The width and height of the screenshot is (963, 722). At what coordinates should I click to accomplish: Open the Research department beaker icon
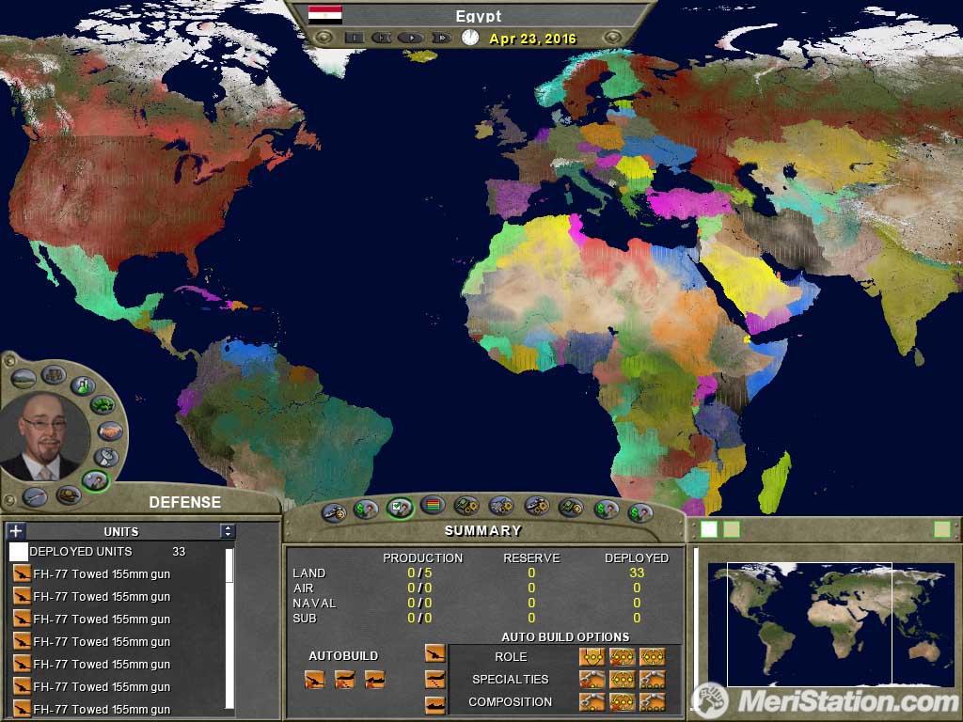coord(82,385)
